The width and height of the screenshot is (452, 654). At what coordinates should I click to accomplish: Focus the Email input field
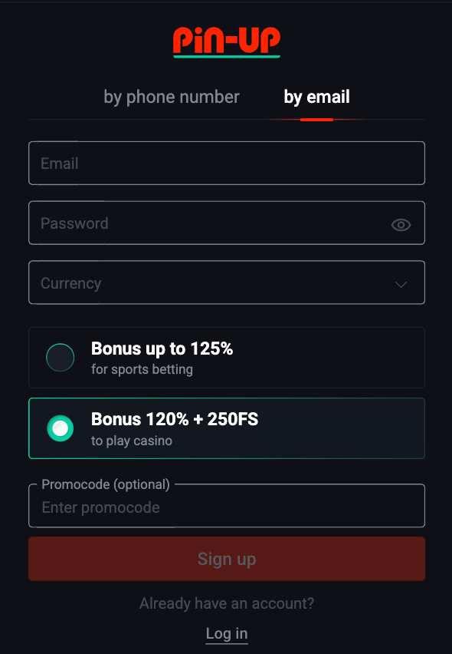pyautogui.click(x=227, y=163)
